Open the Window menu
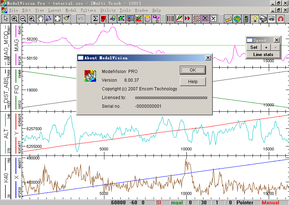 (x=141, y=10)
